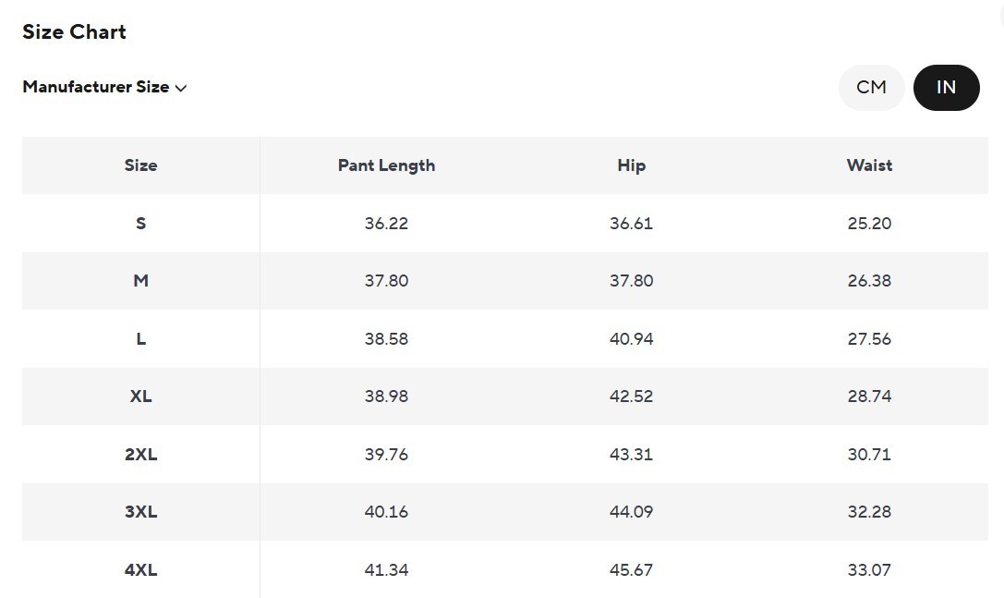Select size L row label
The width and height of the screenshot is (1004, 598).
click(140, 338)
